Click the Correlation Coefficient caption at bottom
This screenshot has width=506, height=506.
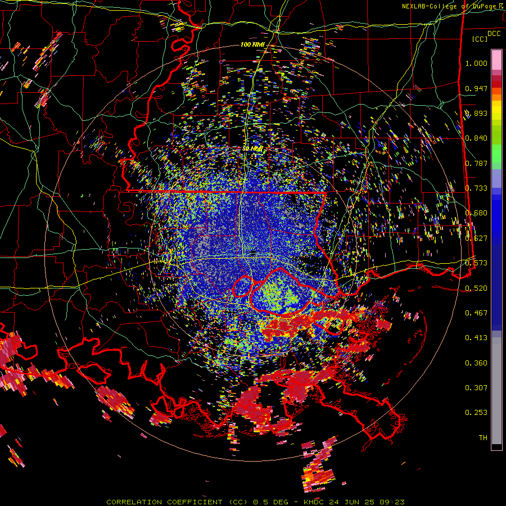255,502
